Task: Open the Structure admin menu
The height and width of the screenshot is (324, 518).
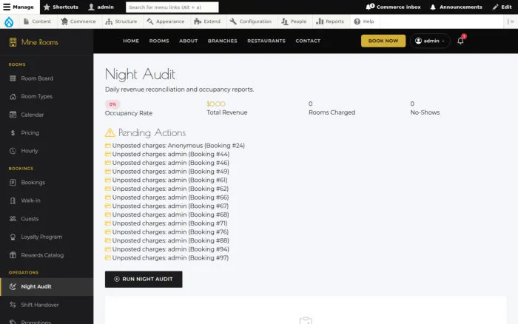Action: click(121, 21)
